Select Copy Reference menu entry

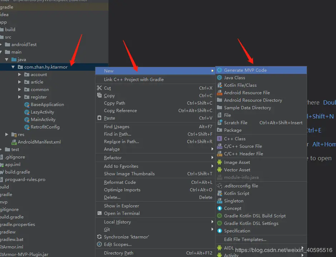155,110
